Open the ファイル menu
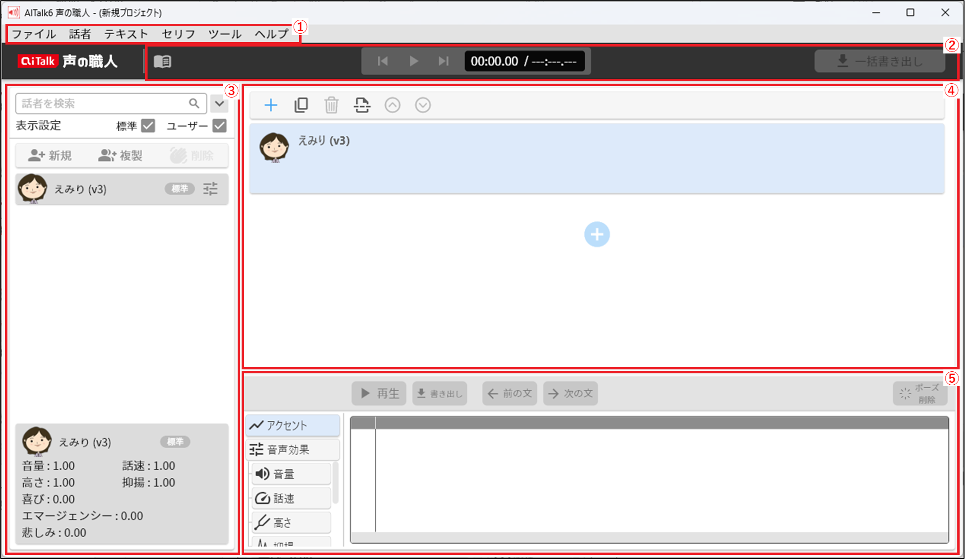The height and width of the screenshot is (559, 968). coord(34,34)
